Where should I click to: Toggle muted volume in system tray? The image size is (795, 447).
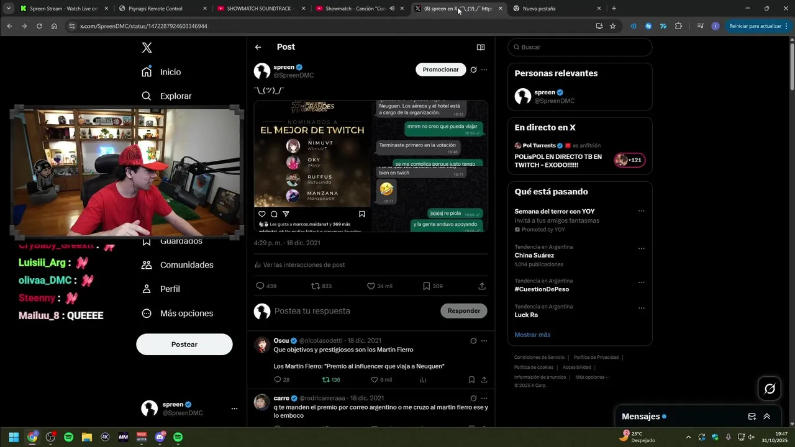[752, 437]
